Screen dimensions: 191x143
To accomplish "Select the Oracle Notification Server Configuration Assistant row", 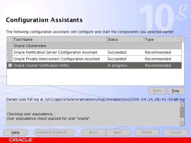I will (94, 52).
